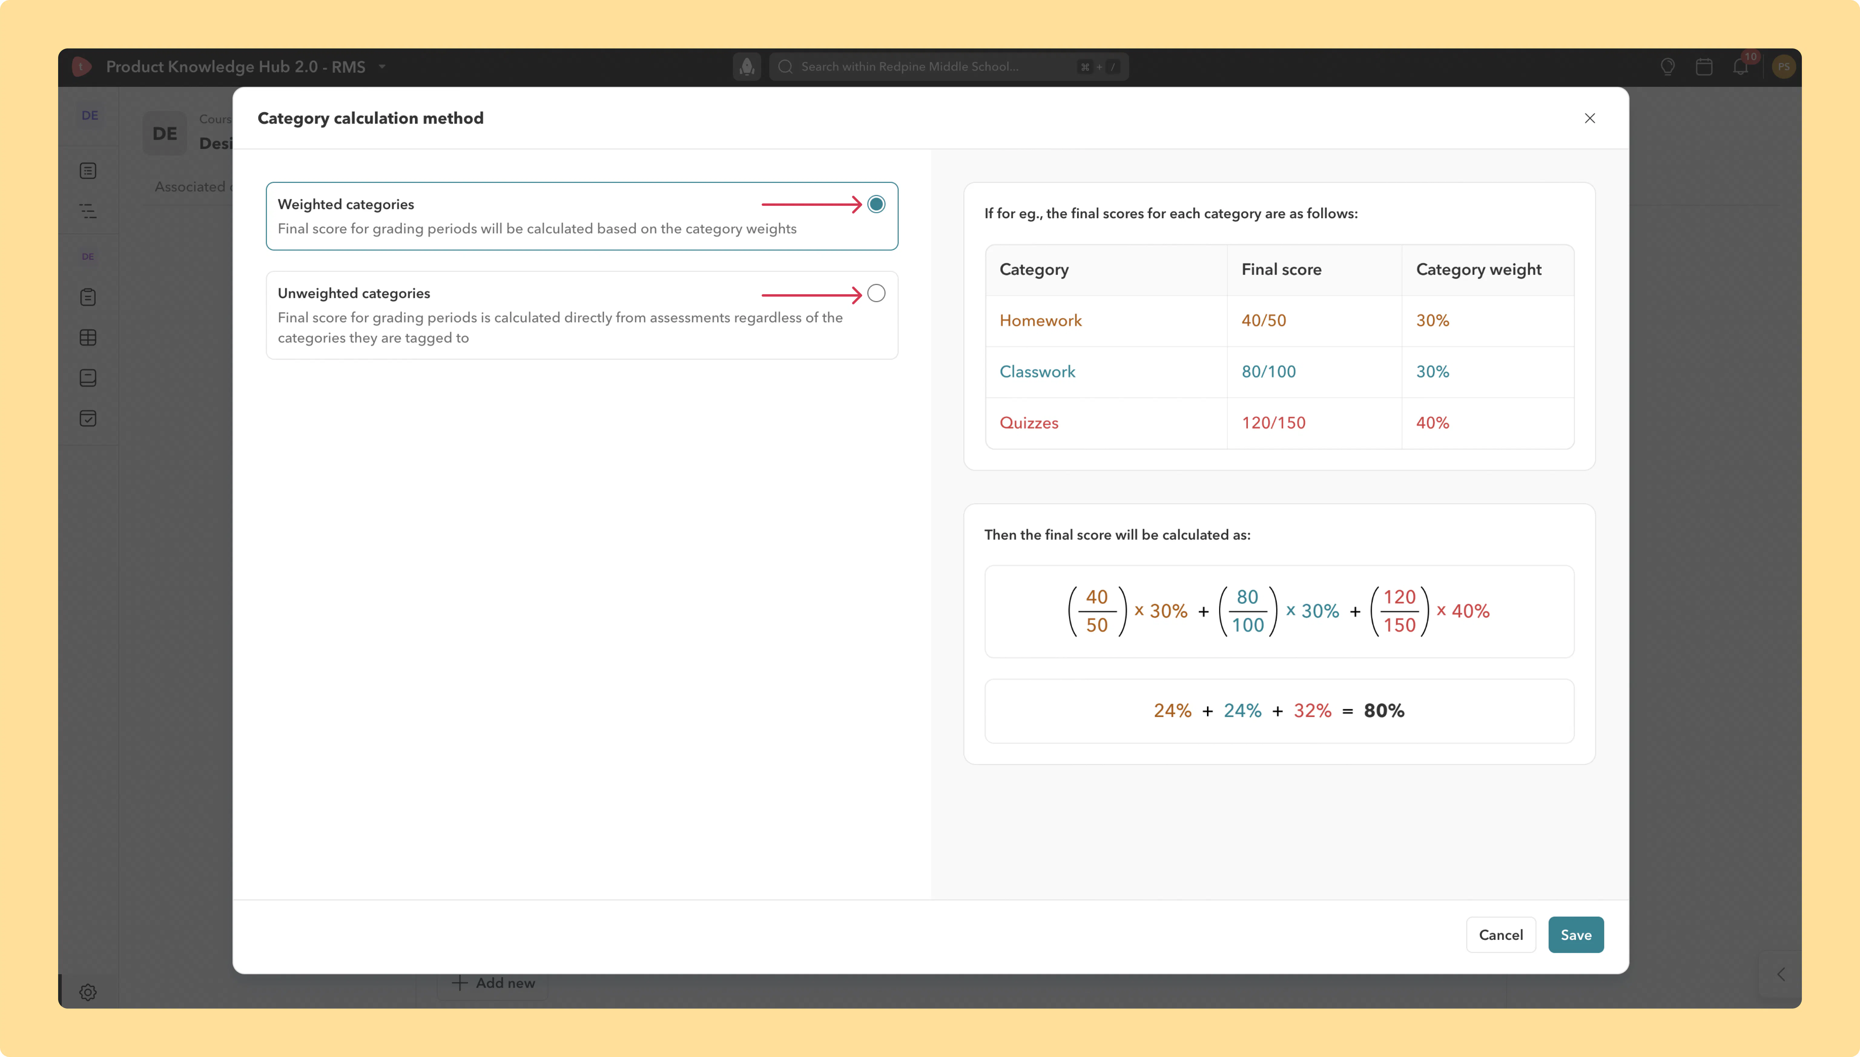The width and height of the screenshot is (1860, 1057).
Task: Click the 80/100 final score cell
Action: pos(1314,372)
